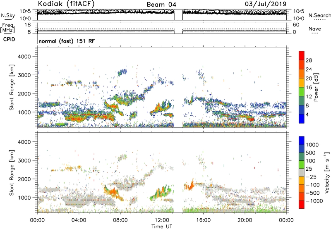Click the dotted line sample under 'N.Search'
The image size is (331, 229).
click(x=320, y=20)
